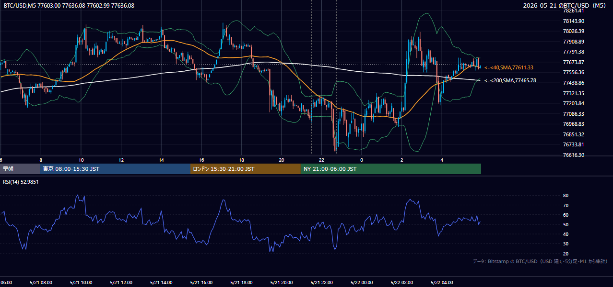613x287 pixels.
Task: Click the 5/22 04:00 time axis label
Action: (x=442, y=283)
